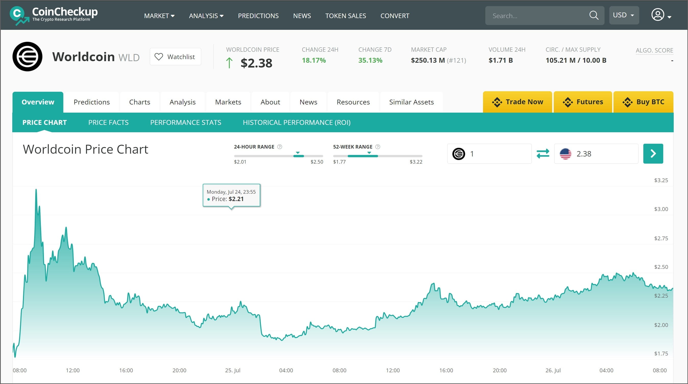Open the TOKEN SALES nav link
688x384 pixels.
345,16
